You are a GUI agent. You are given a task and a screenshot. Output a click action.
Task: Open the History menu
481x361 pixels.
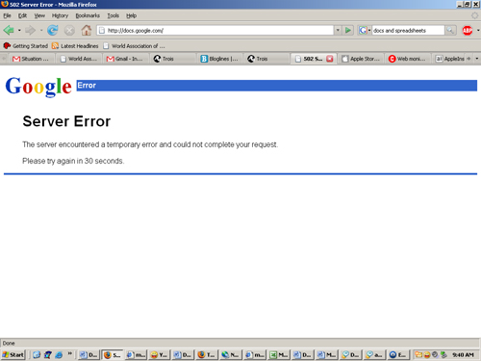(x=60, y=15)
